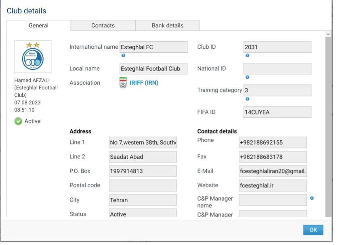Click the Phone number field

273,142
